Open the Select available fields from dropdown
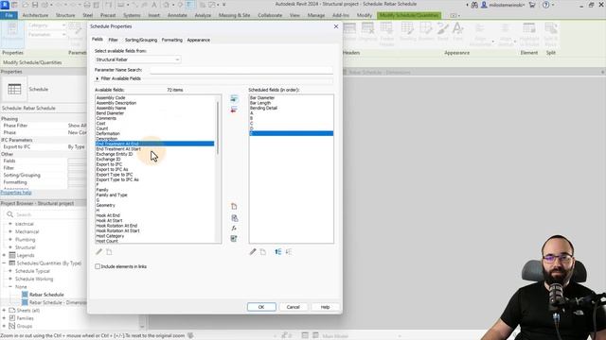 pyautogui.click(x=137, y=59)
